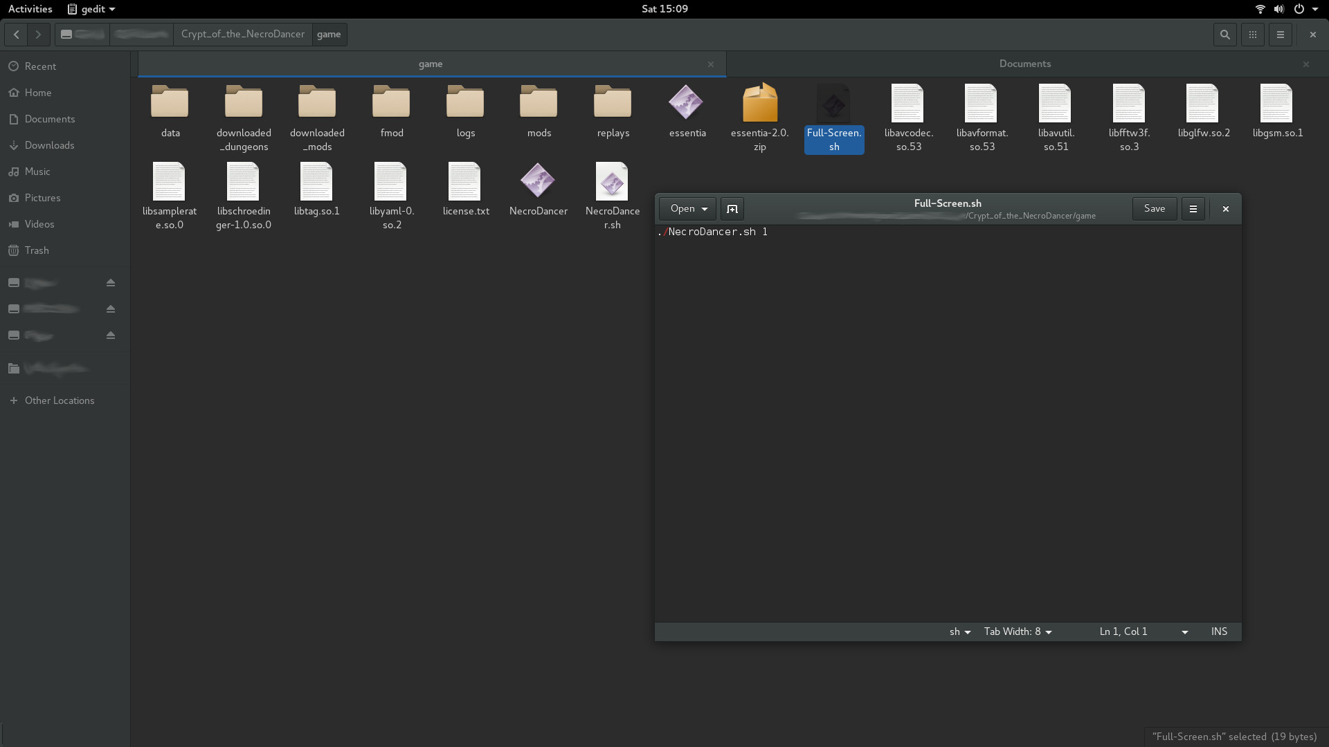The image size is (1329, 747).
Task: Eject the third mounted drive
Action: point(111,335)
